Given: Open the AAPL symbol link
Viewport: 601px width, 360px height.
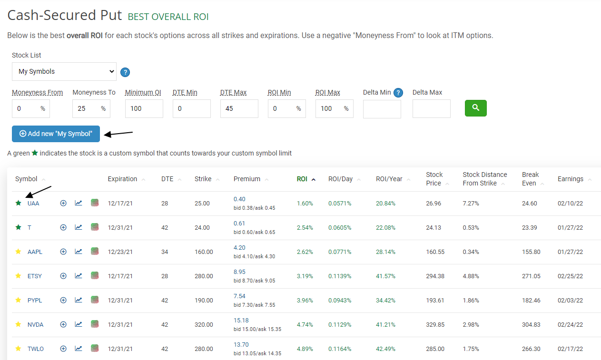Looking at the screenshot, I should 35,252.
